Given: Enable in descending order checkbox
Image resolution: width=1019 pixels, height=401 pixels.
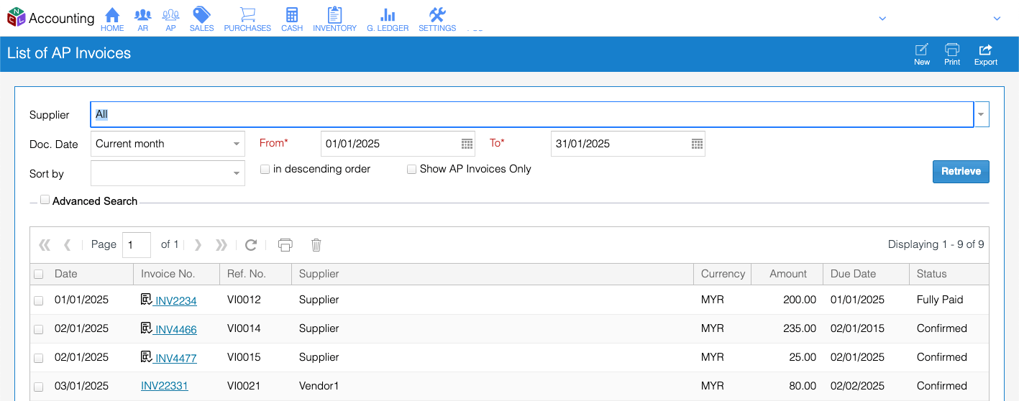Looking at the screenshot, I should 265,170.
